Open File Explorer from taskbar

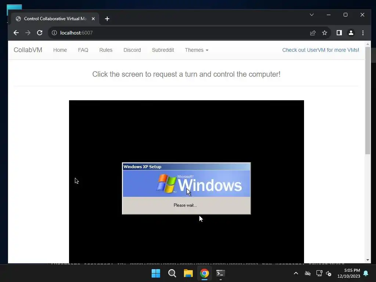188,273
